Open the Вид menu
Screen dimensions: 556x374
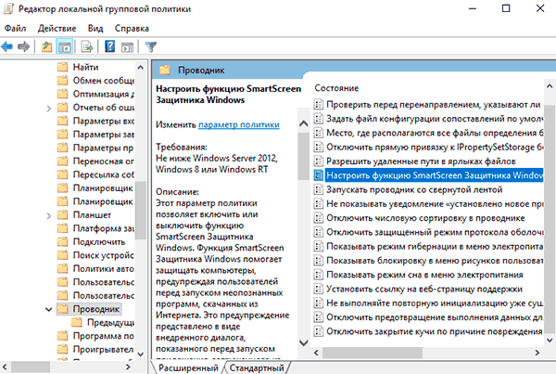[95, 29]
